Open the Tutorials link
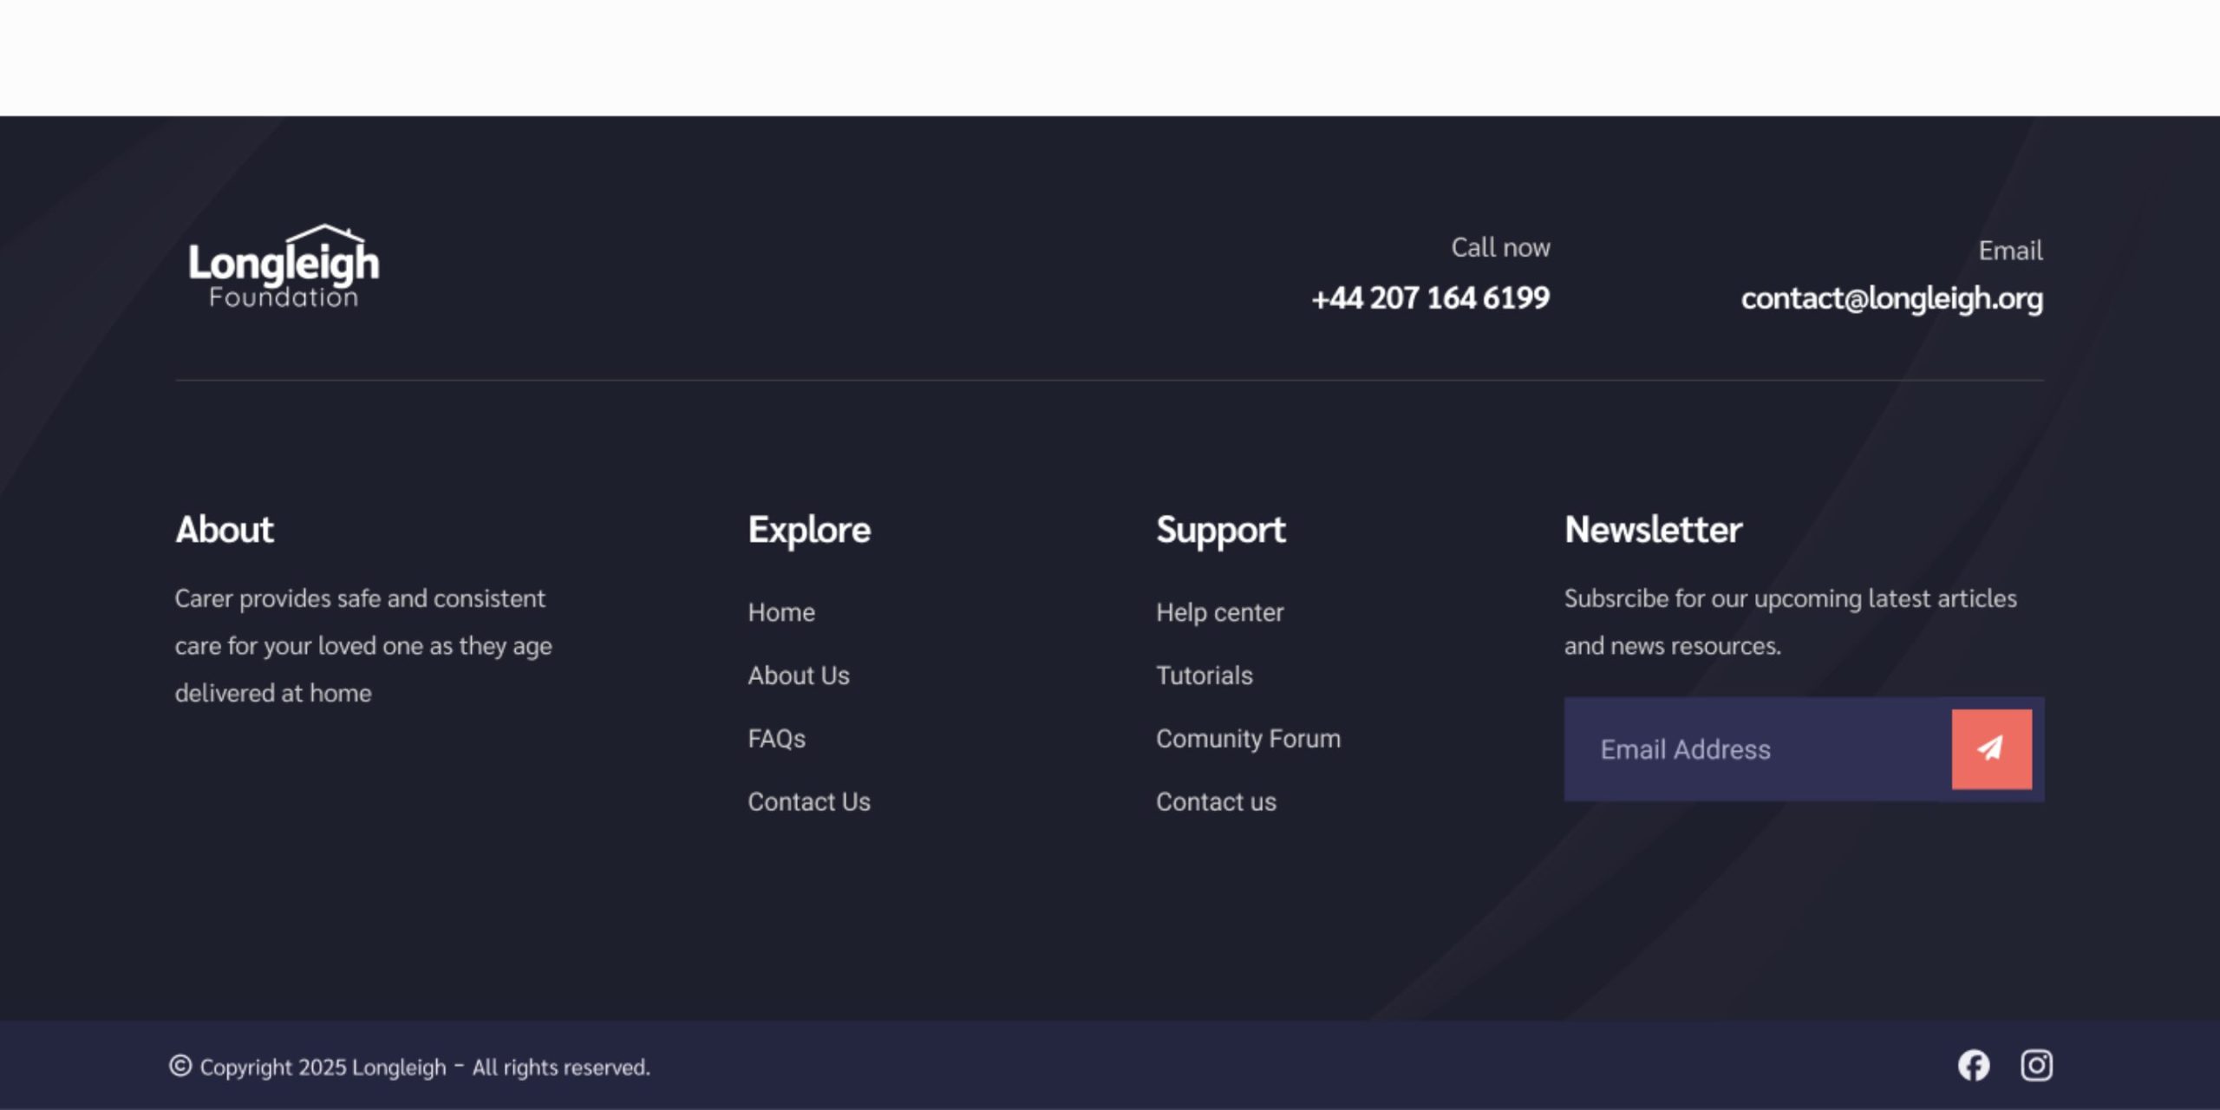Image resolution: width=2220 pixels, height=1110 pixels. point(1204,676)
